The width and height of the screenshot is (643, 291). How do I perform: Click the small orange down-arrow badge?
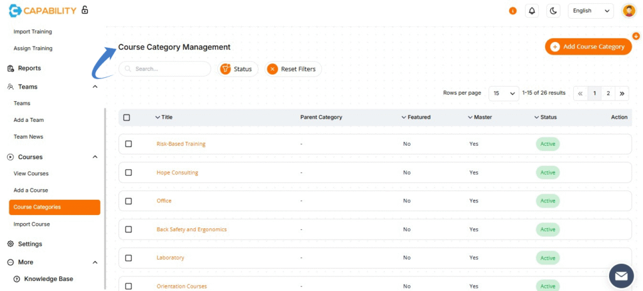click(636, 36)
